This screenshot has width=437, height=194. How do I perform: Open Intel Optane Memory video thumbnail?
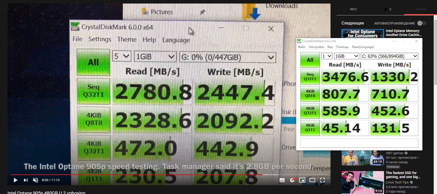tap(363, 33)
